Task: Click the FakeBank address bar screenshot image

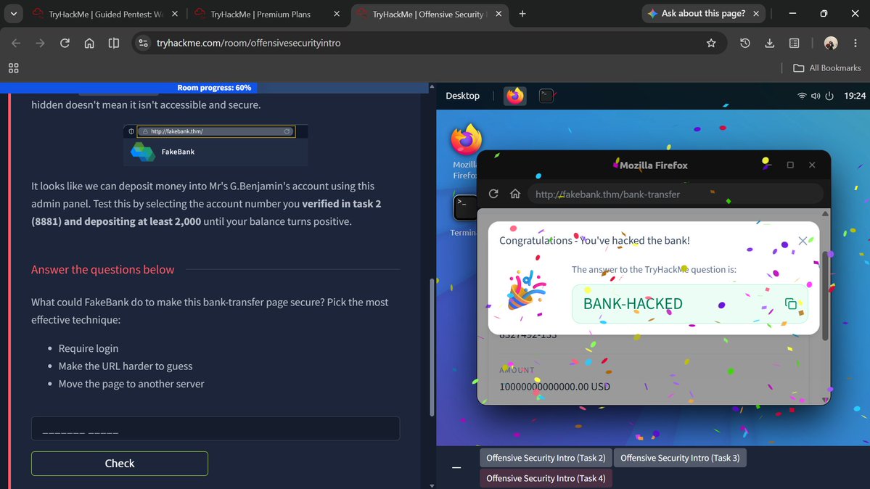Action: pyautogui.click(x=216, y=144)
